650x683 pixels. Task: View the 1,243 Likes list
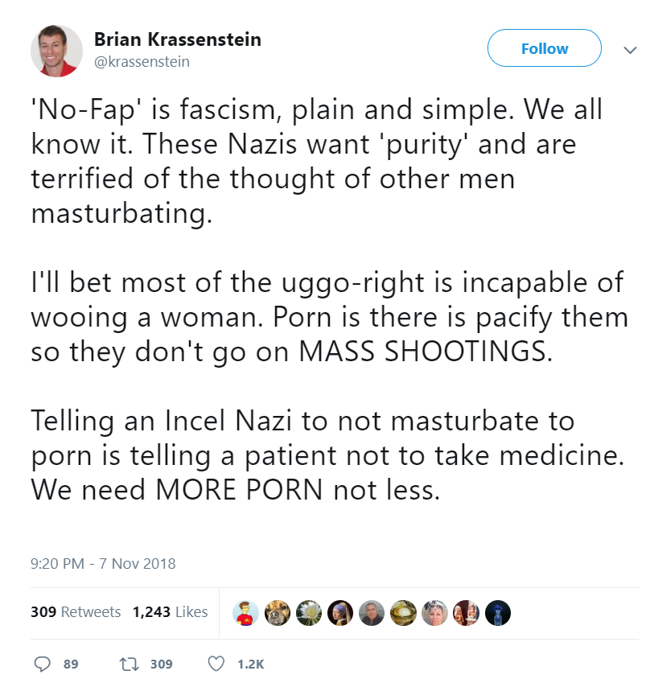point(170,612)
